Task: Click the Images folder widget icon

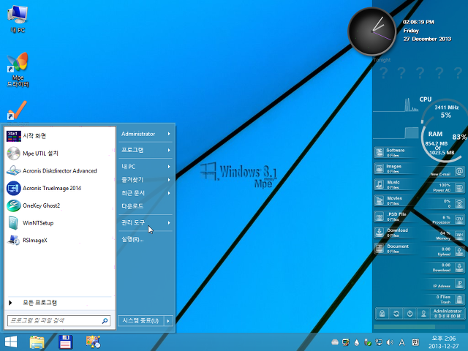Action: point(380,168)
